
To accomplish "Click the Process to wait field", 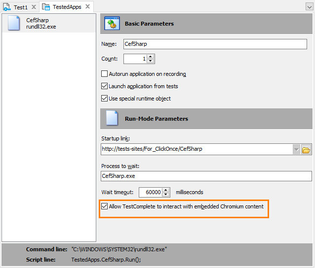I will click(x=206, y=176).
